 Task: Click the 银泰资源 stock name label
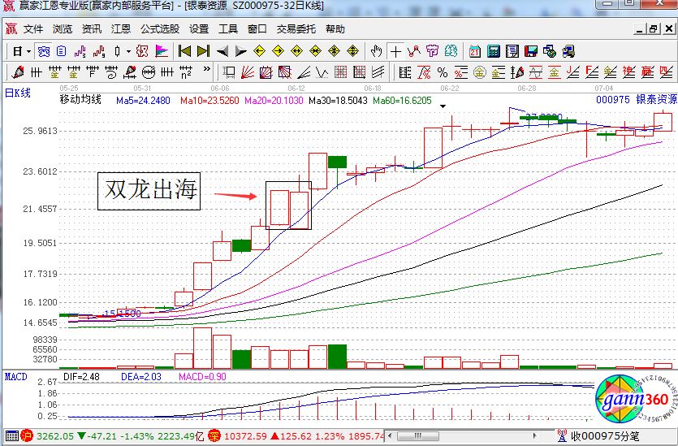(656, 99)
